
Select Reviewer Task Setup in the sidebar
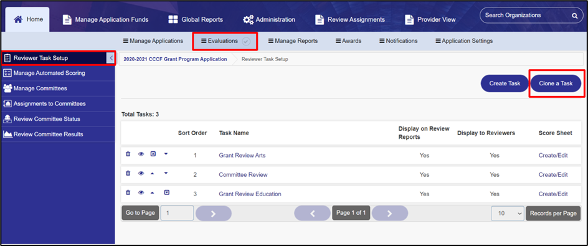tap(55, 58)
